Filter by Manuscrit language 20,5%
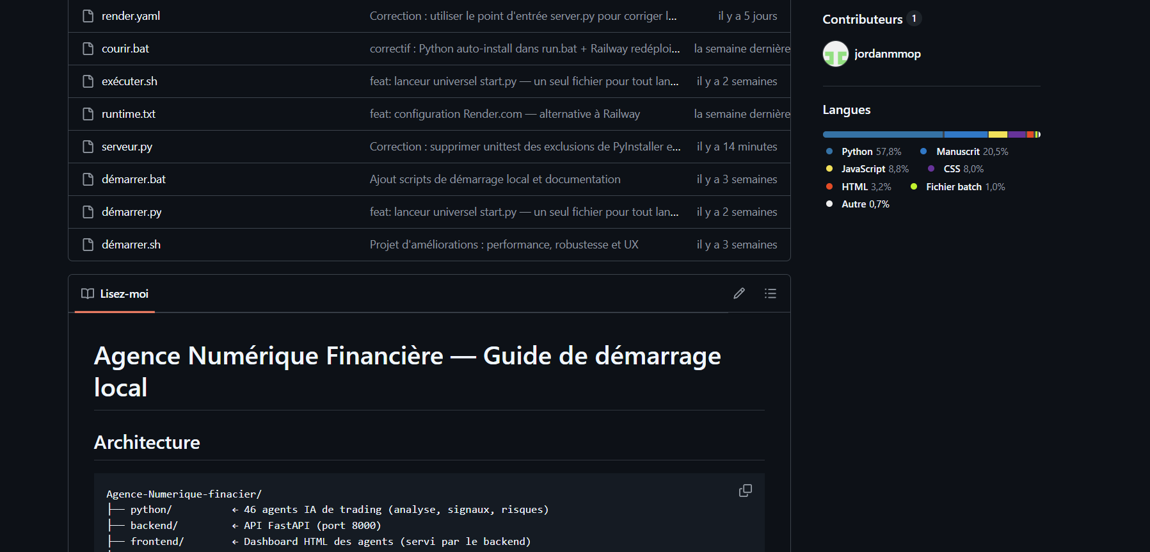Image resolution: width=1150 pixels, height=552 pixels. point(964,152)
